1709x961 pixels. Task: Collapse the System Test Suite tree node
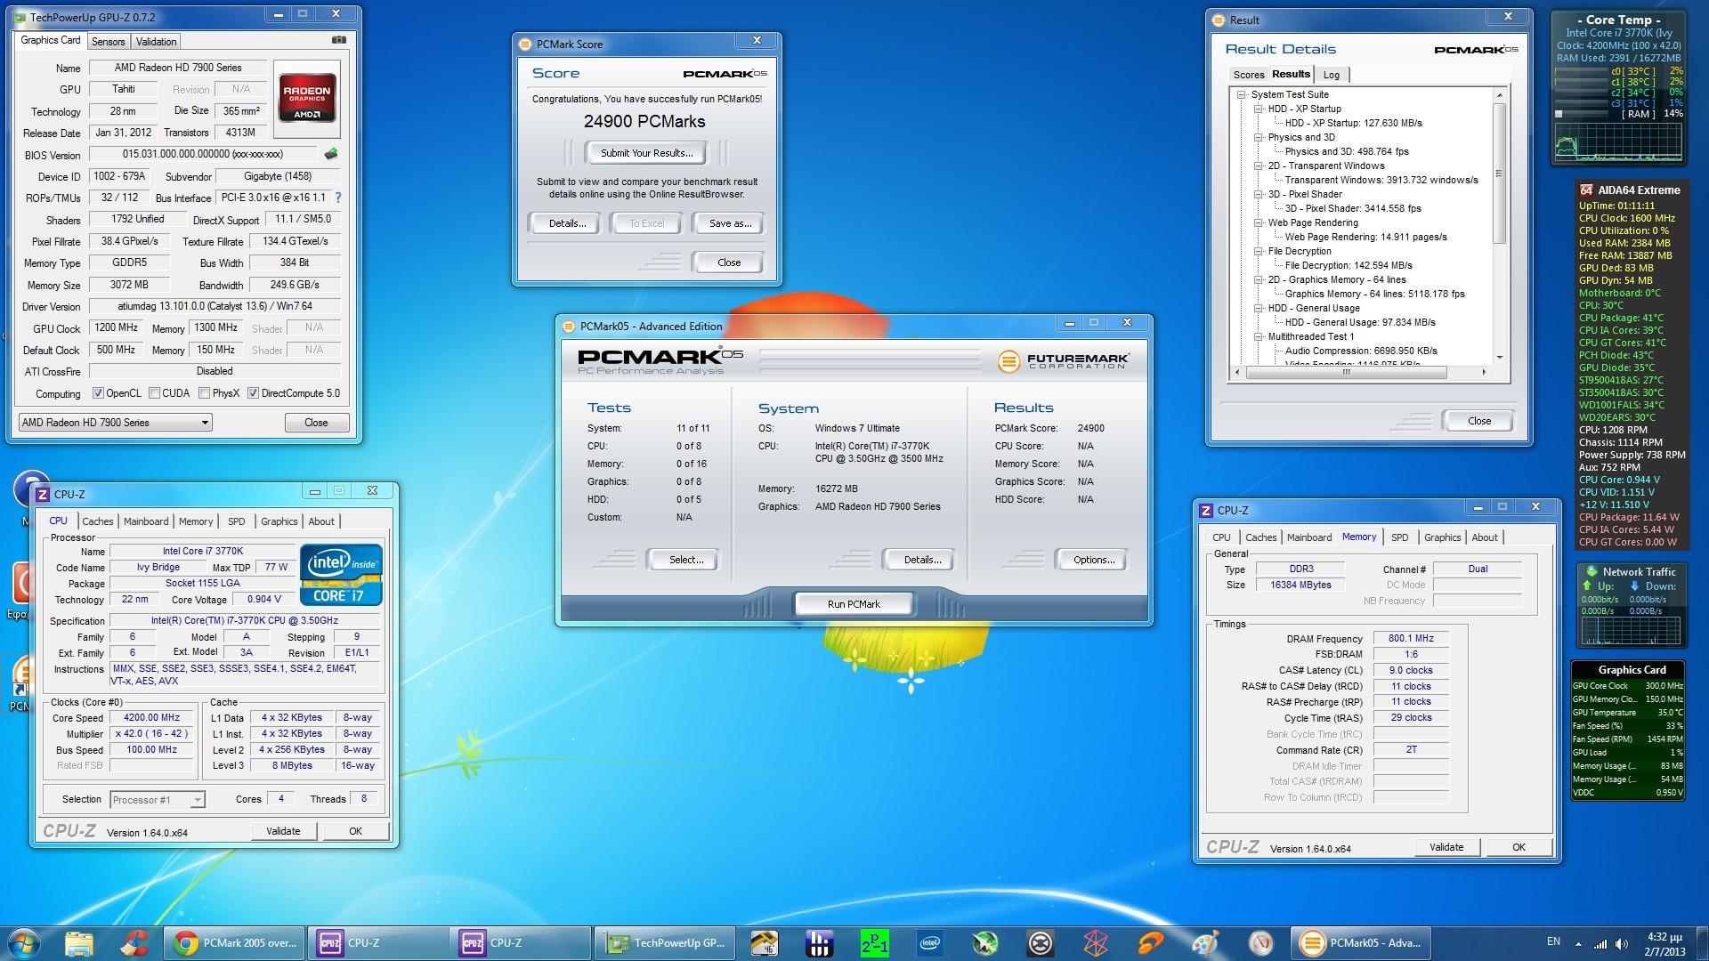(1242, 94)
